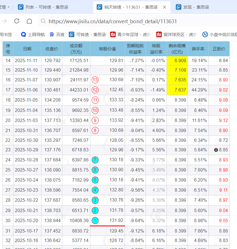The height and width of the screenshot is (249, 237).
Task: Click the browser reload button
Action: (x=17, y=21)
